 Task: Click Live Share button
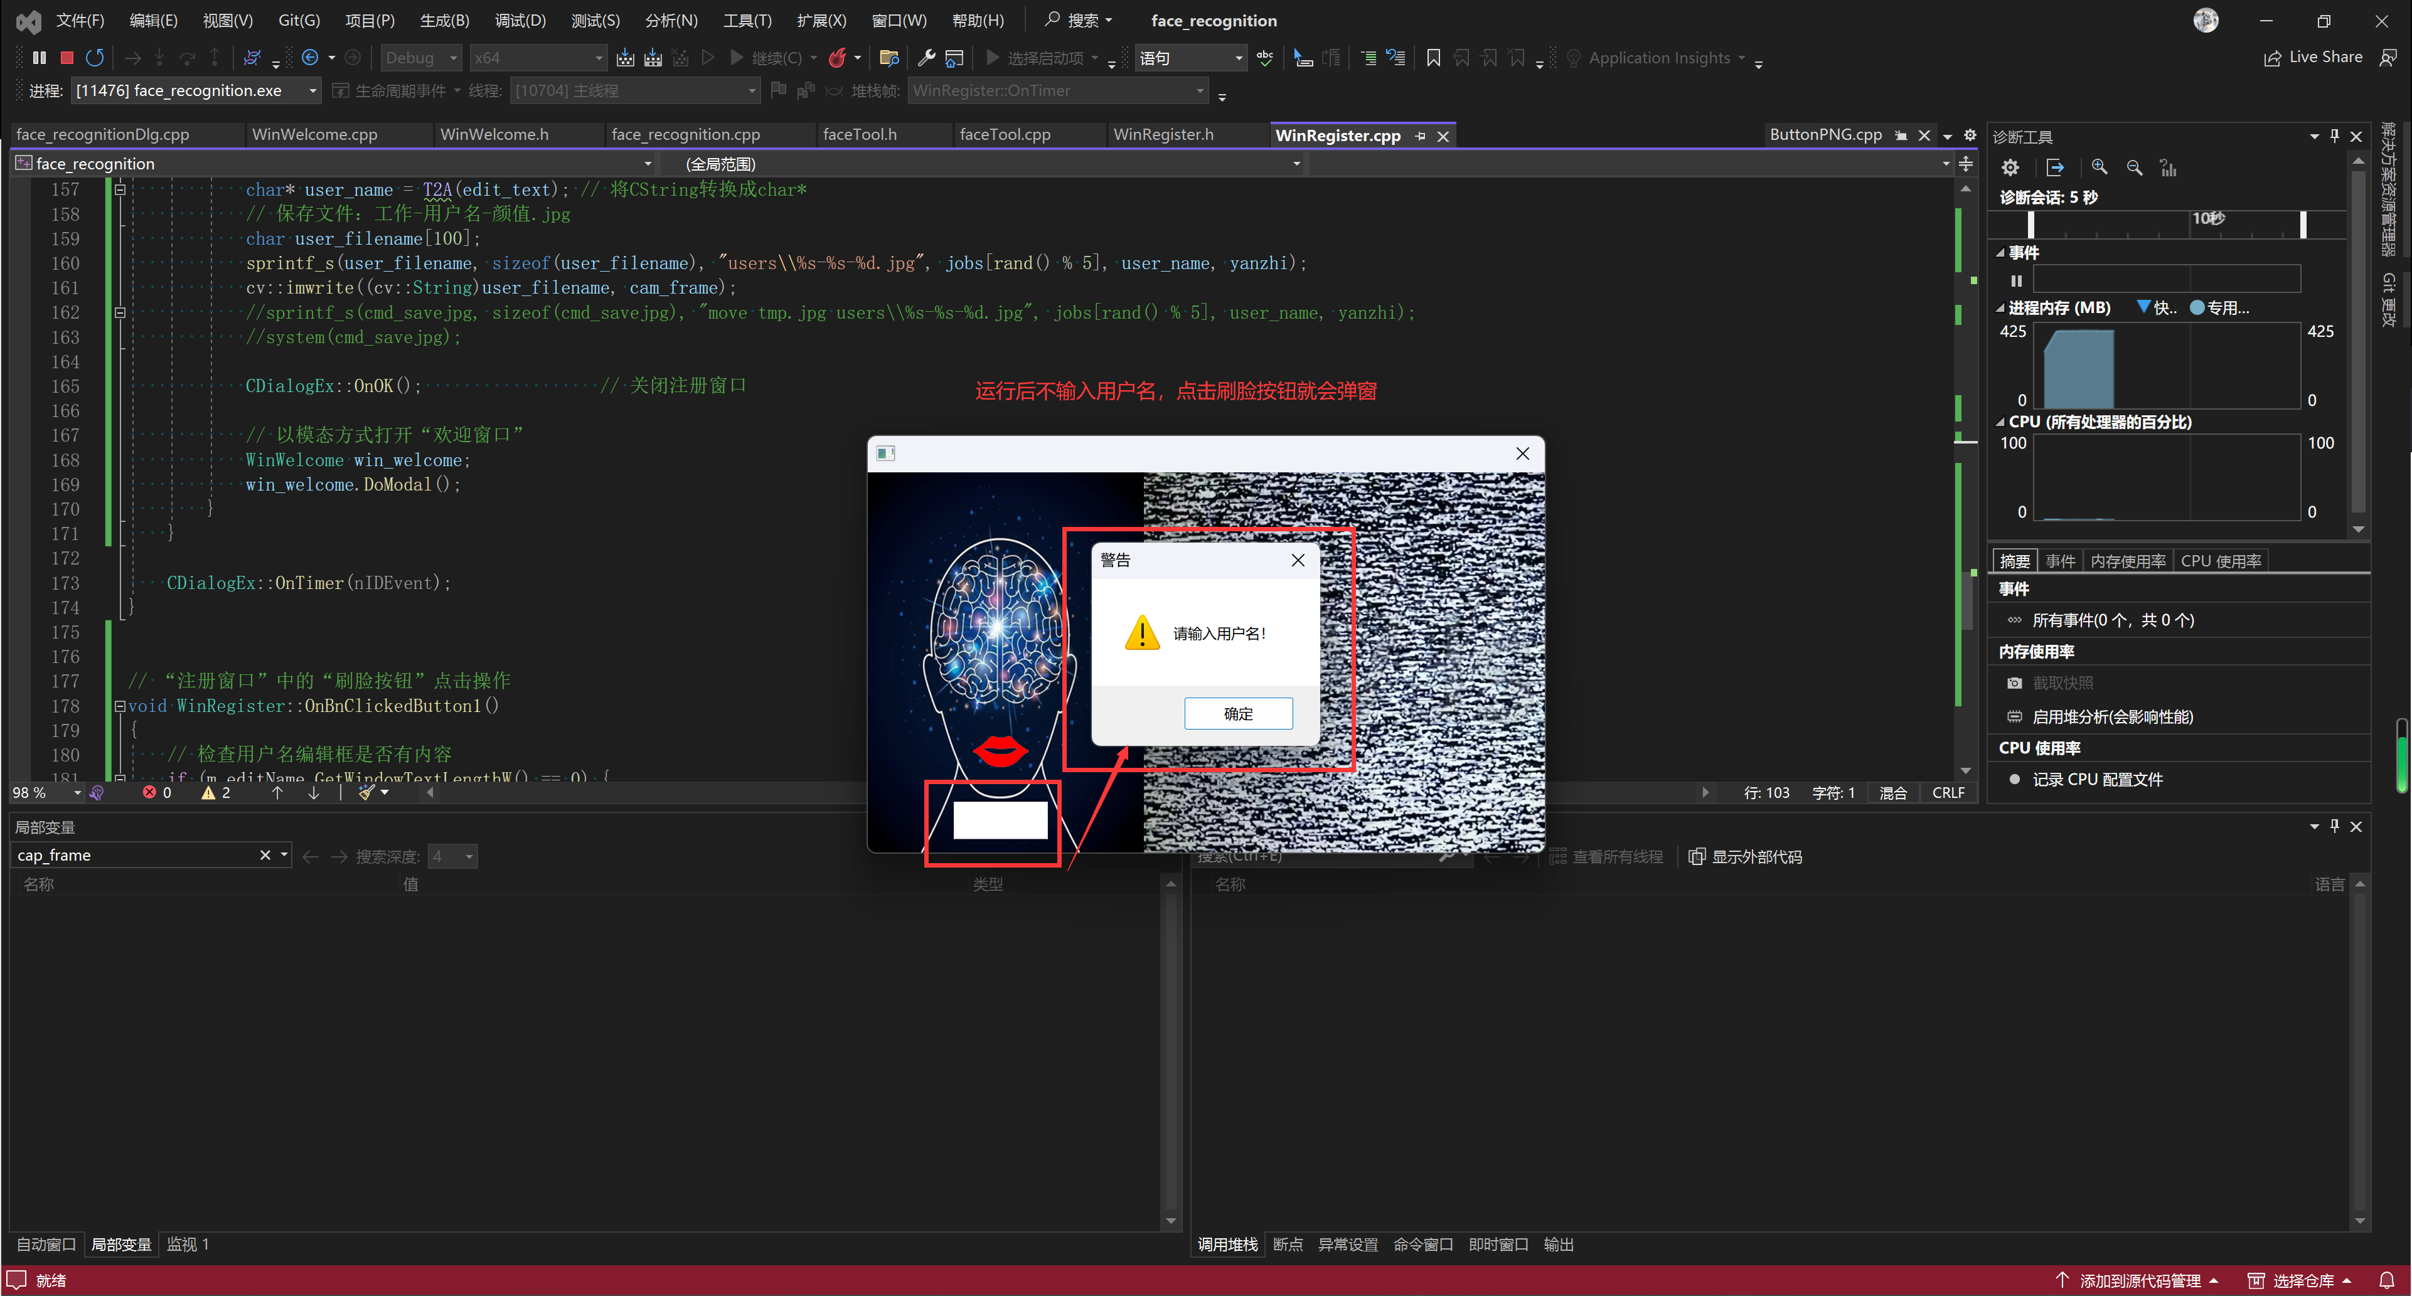point(2313,57)
